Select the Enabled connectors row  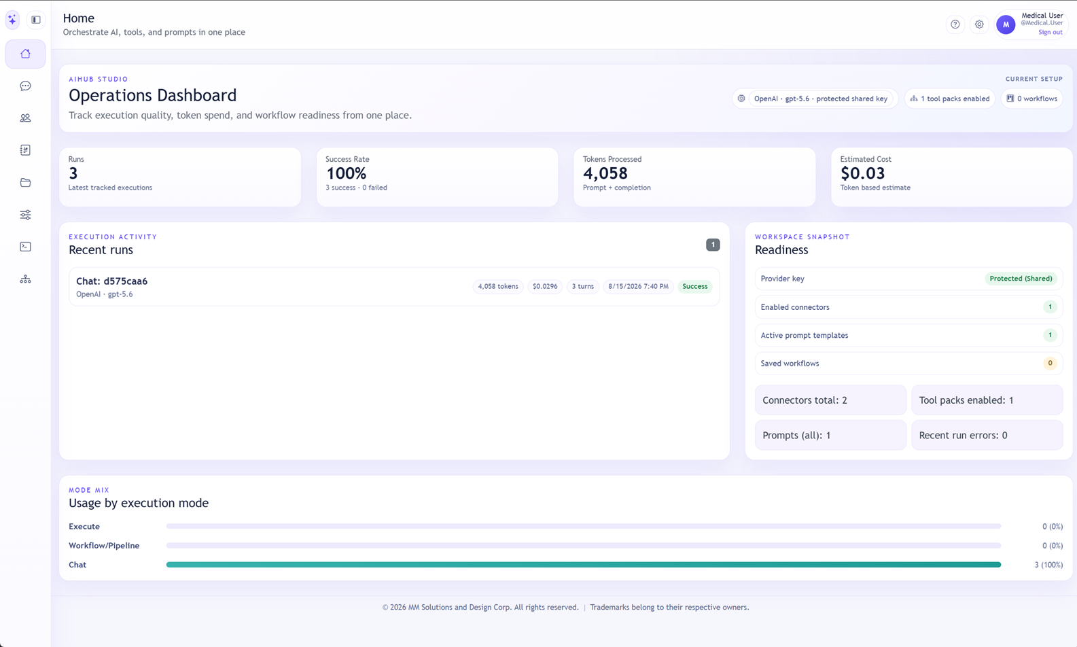908,307
